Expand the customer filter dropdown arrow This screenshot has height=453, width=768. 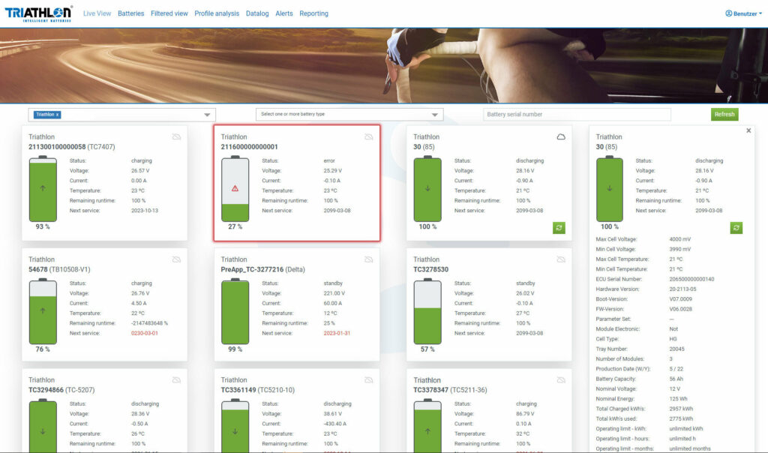coord(207,115)
